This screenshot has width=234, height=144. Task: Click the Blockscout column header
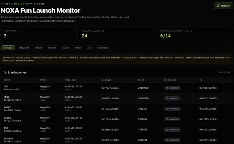tap(170, 80)
